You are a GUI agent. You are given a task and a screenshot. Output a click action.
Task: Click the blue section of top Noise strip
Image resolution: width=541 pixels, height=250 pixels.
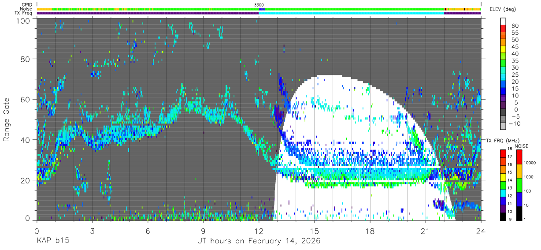click(x=262, y=9)
